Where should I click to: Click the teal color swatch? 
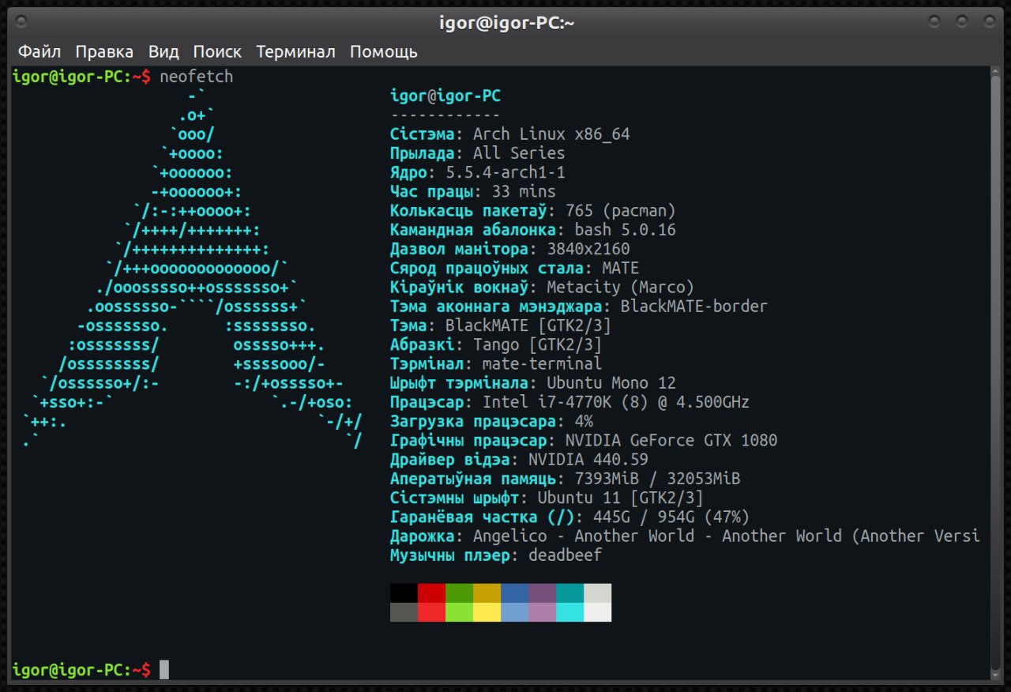(569, 593)
